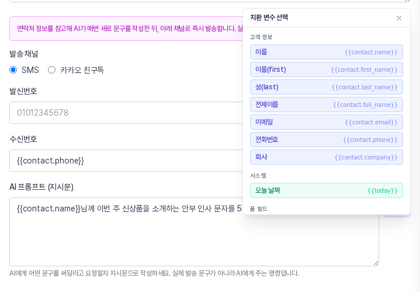The width and height of the screenshot is (420, 292).
Task: Click the 고객 정보 section heading
Action: [x=261, y=37]
